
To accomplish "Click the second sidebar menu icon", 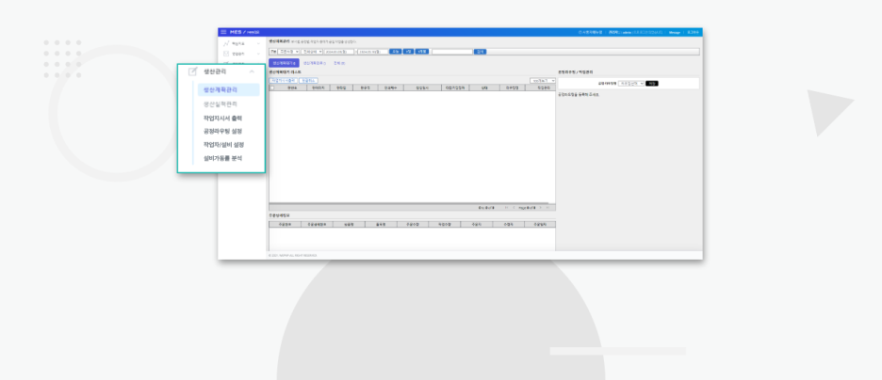I will pyautogui.click(x=226, y=54).
